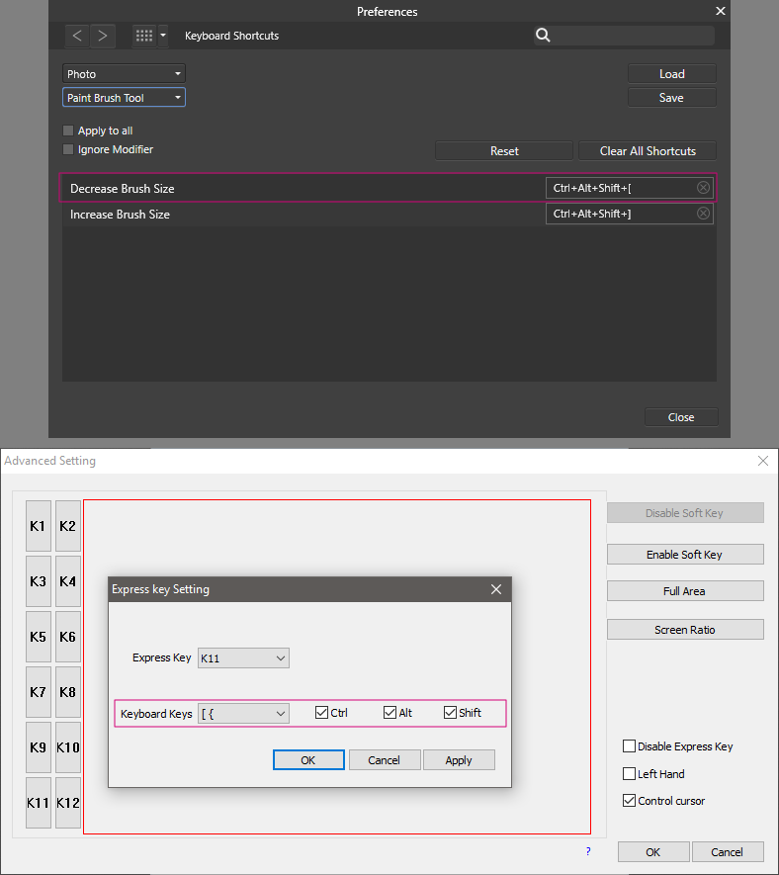Check the Left Hand option

coord(629,773)
